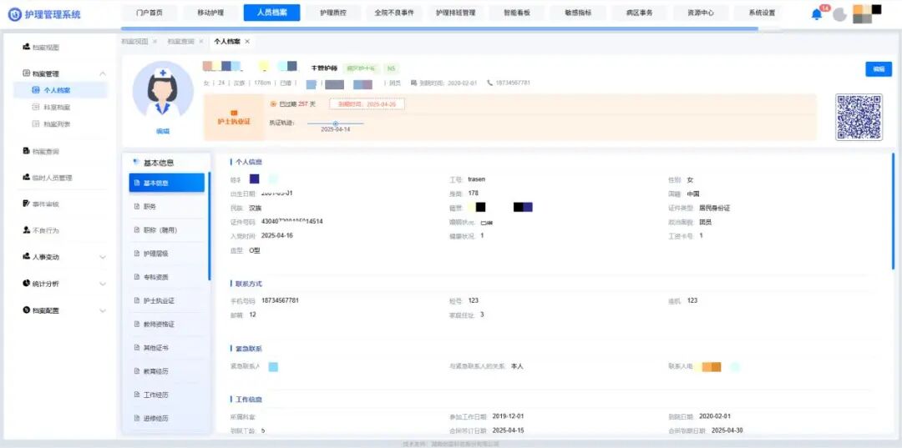Click the 编辑 link under the avatar
Screen dimensions: 902x448
click(x=162, y=132)
